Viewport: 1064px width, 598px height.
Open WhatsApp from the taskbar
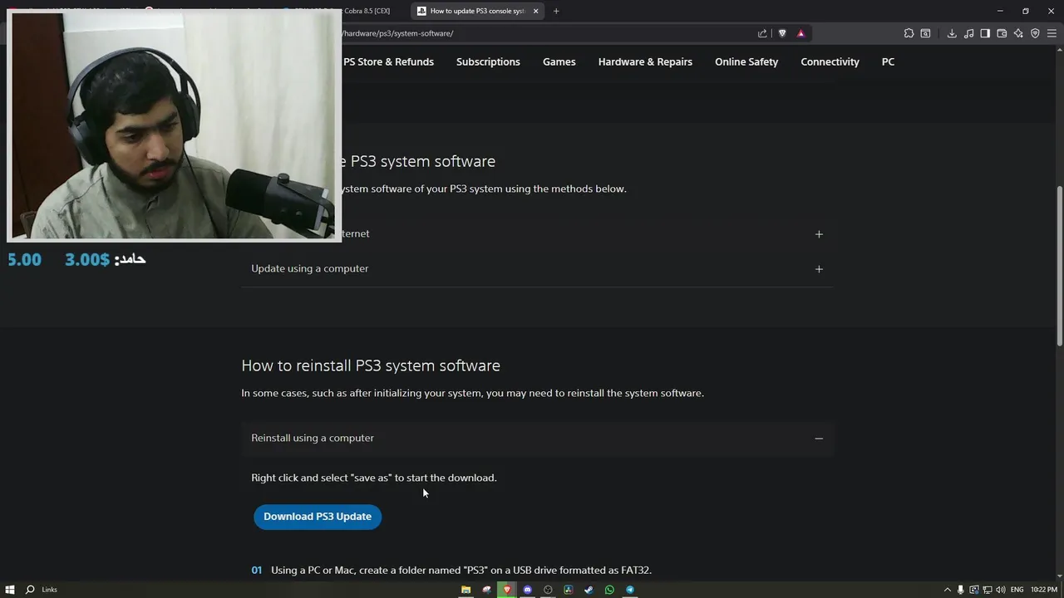coord(609,590)
